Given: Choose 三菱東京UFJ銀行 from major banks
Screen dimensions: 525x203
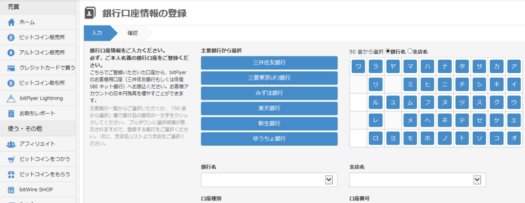Looking at the screenshot, I should pyautogui.click(x=269, y=78).
